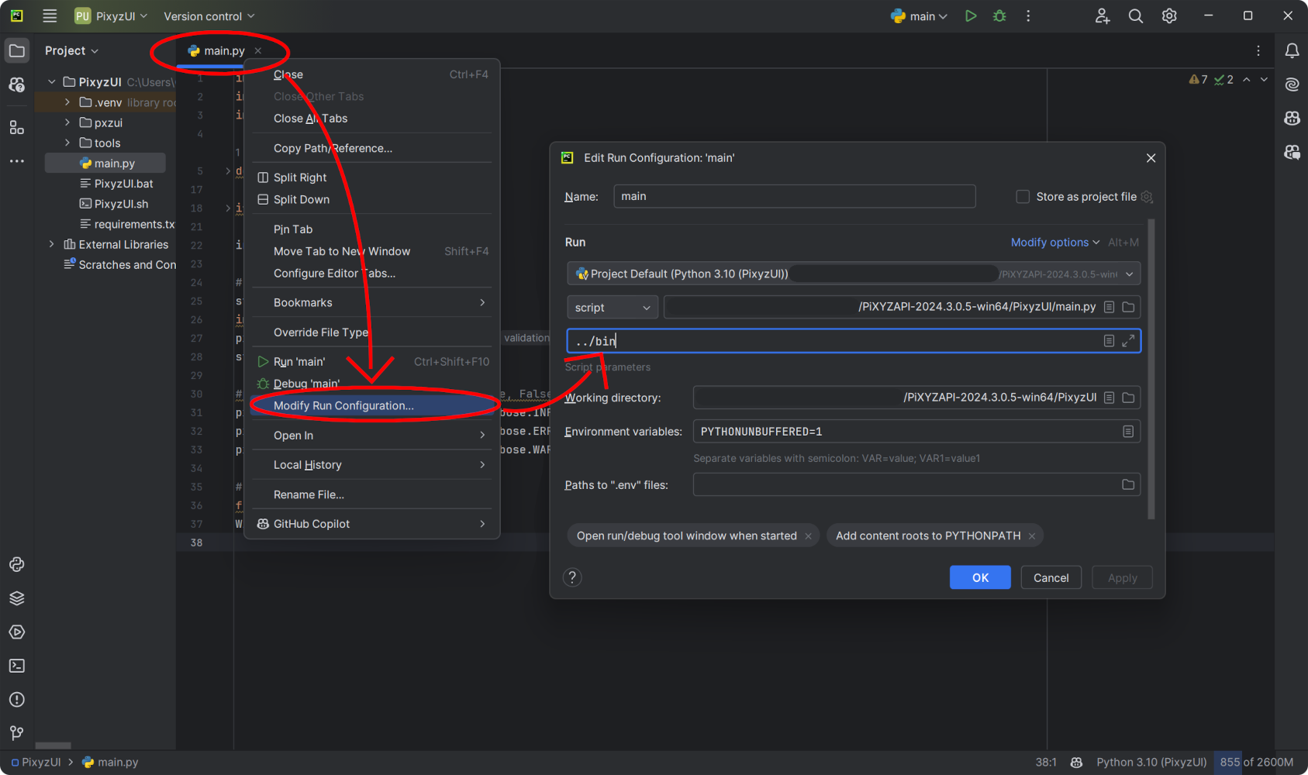Expand the tools folder in the project tree
The height and width of the screenshot is (775, 1308).
pyautogui.click(x=68, y=143)
